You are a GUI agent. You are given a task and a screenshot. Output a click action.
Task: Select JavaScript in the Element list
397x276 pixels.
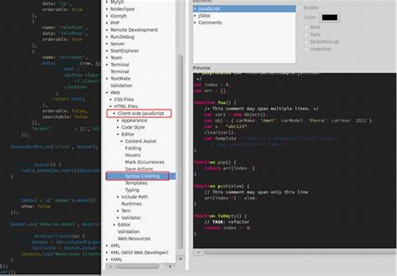[x=209, y=8]
